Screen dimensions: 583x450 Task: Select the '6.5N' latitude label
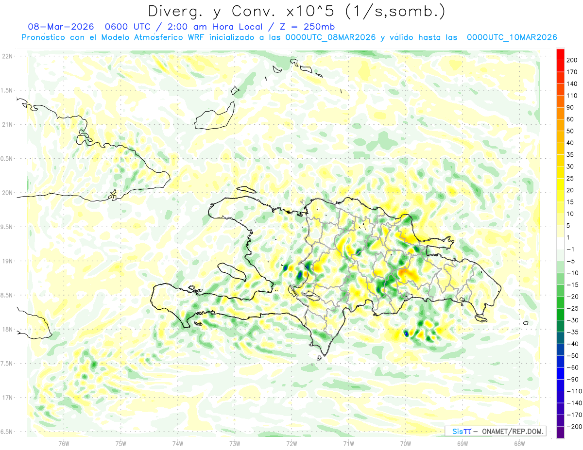point(7,432)
